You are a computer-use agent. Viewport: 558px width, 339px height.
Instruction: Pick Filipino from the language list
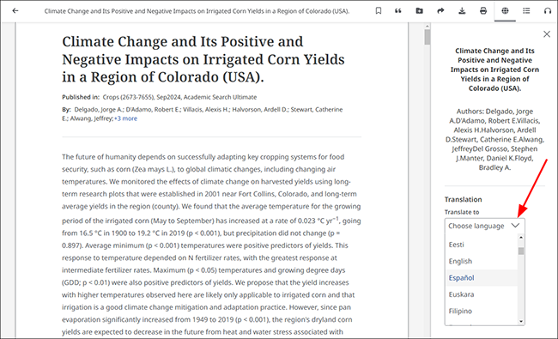click(481, 311)
